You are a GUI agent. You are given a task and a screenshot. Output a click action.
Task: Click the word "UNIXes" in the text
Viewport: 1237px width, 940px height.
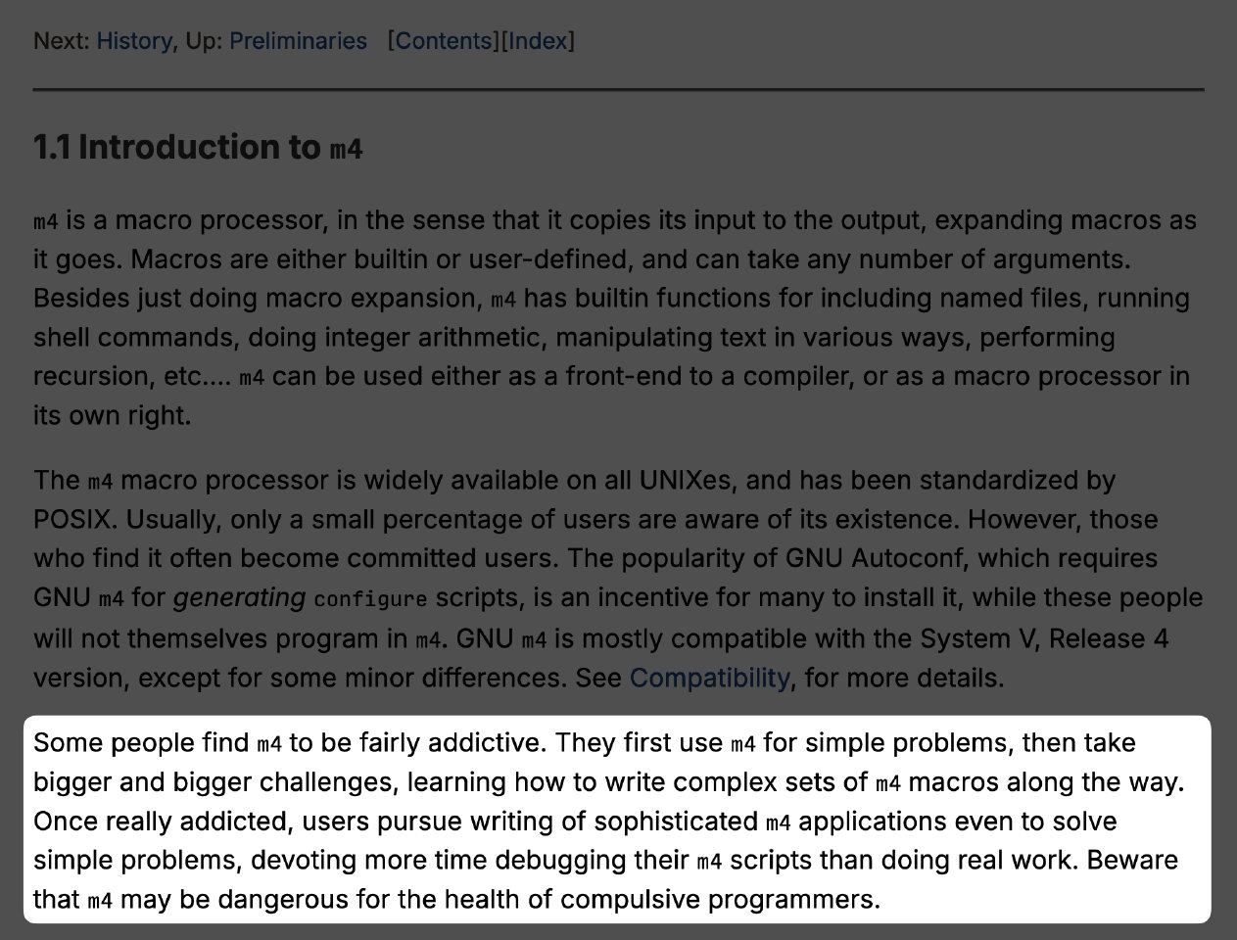(x=686, y=480)
